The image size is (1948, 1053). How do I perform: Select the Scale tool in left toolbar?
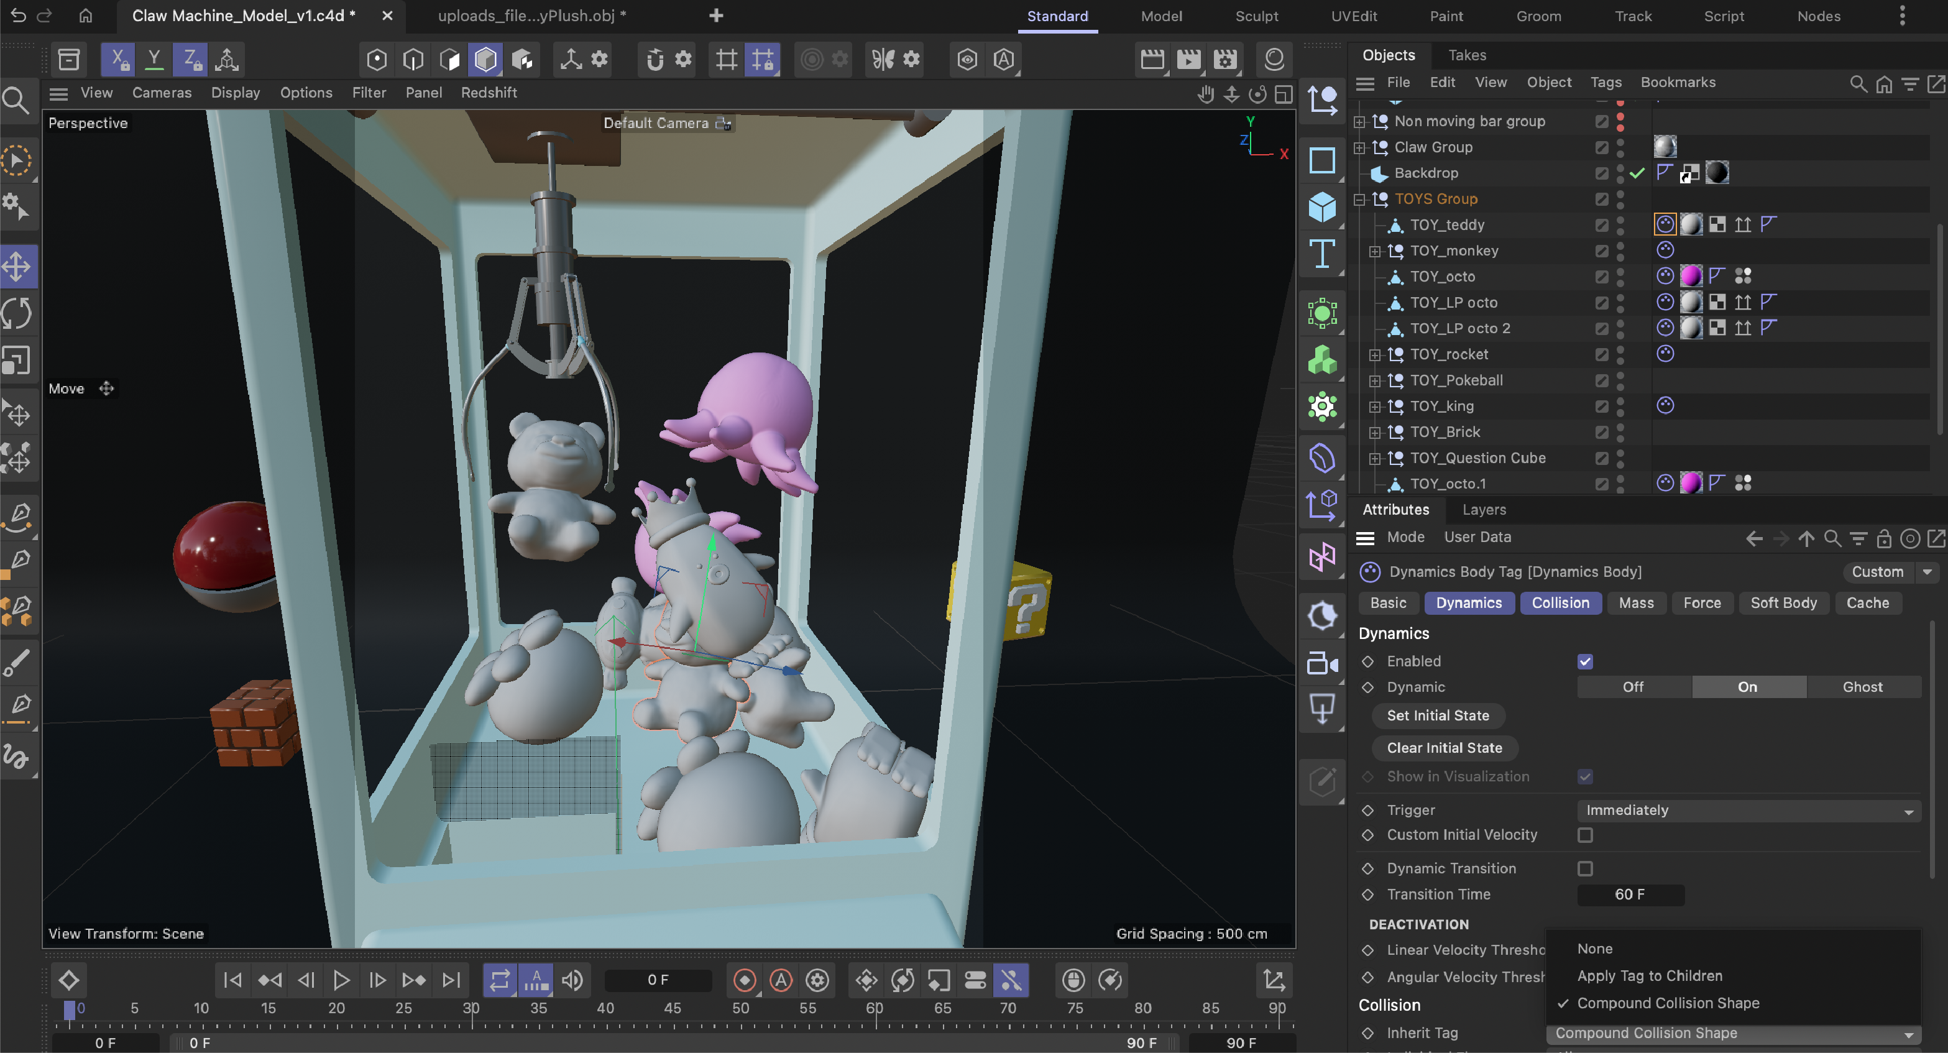click(x=17, y=361)
